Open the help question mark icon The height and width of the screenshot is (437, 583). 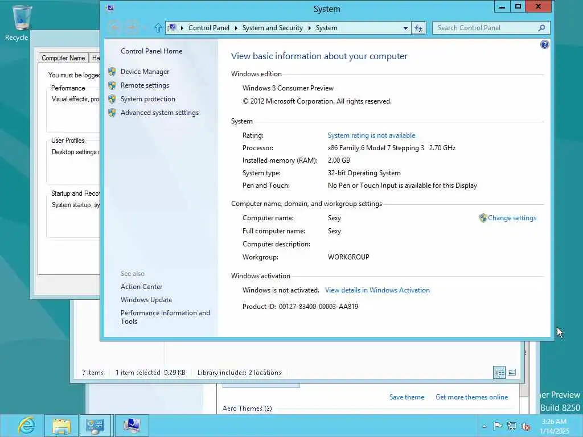pyautogui.click(x=544, y=44)
